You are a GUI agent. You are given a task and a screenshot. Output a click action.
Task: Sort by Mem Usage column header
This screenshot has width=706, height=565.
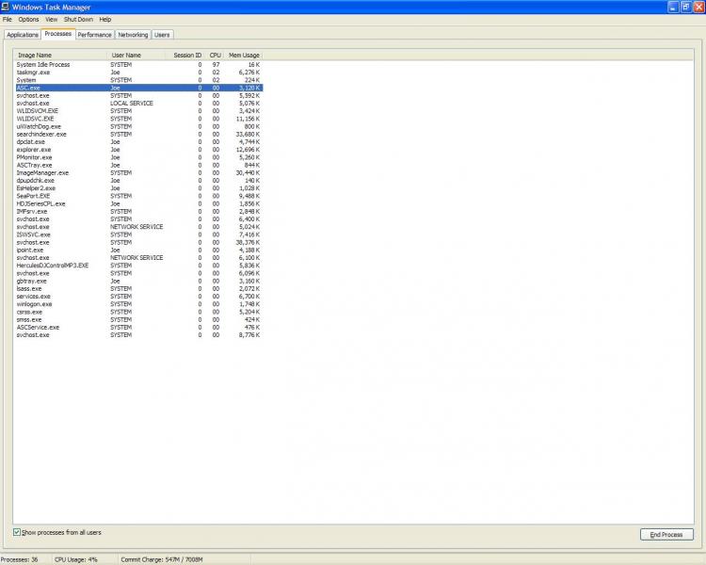(244, 55)
